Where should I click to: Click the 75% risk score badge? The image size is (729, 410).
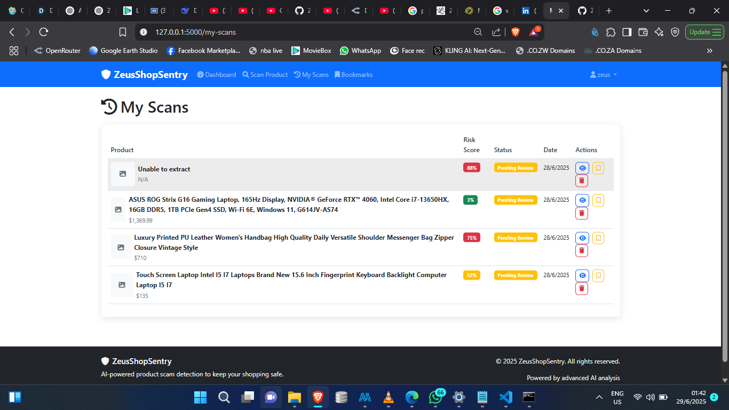472,238
